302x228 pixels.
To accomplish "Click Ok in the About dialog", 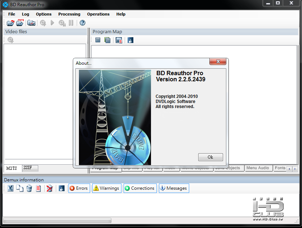I will (x=210, y=157).
